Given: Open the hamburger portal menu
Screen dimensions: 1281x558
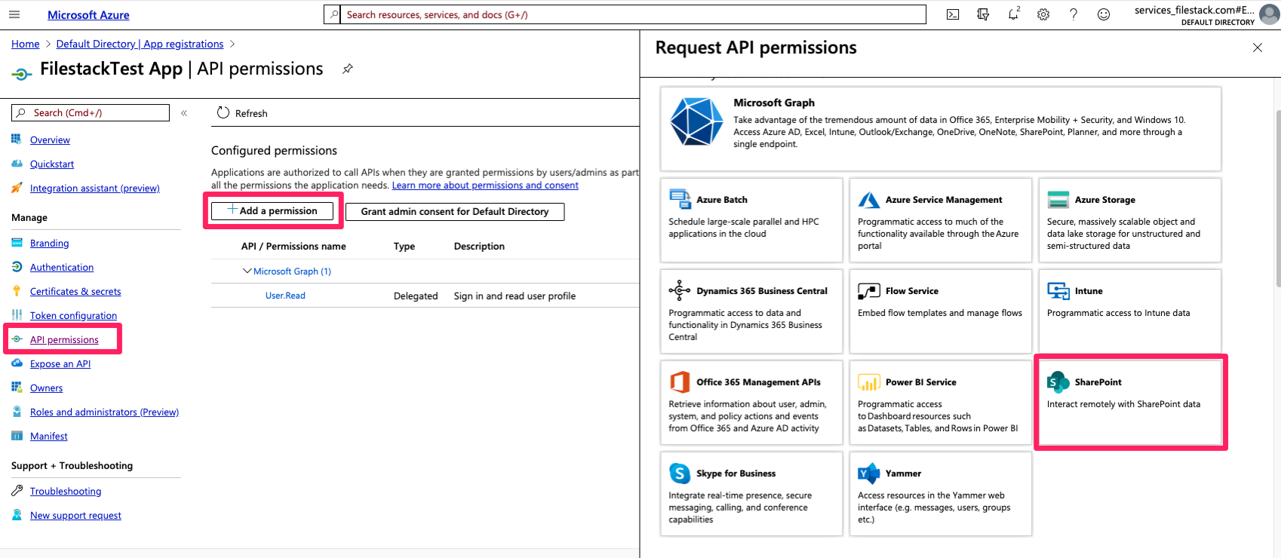Looking at the screenshot, I should [x=14, y=14].
